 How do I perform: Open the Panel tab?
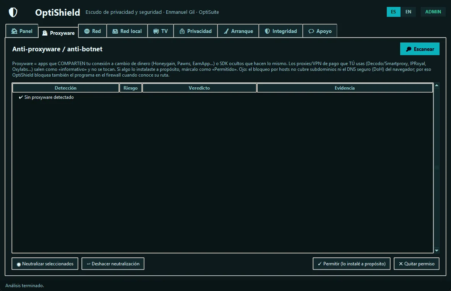point(22,31)
